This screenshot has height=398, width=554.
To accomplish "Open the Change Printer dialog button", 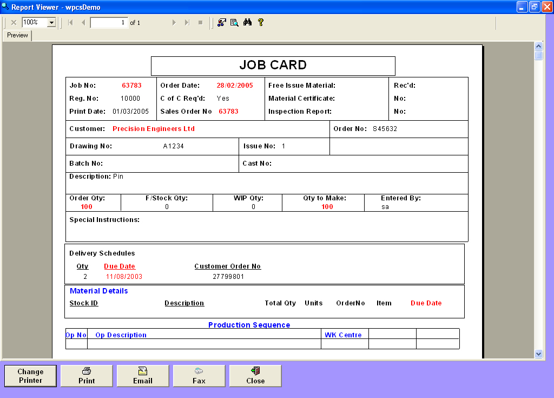I will (30, 375).
